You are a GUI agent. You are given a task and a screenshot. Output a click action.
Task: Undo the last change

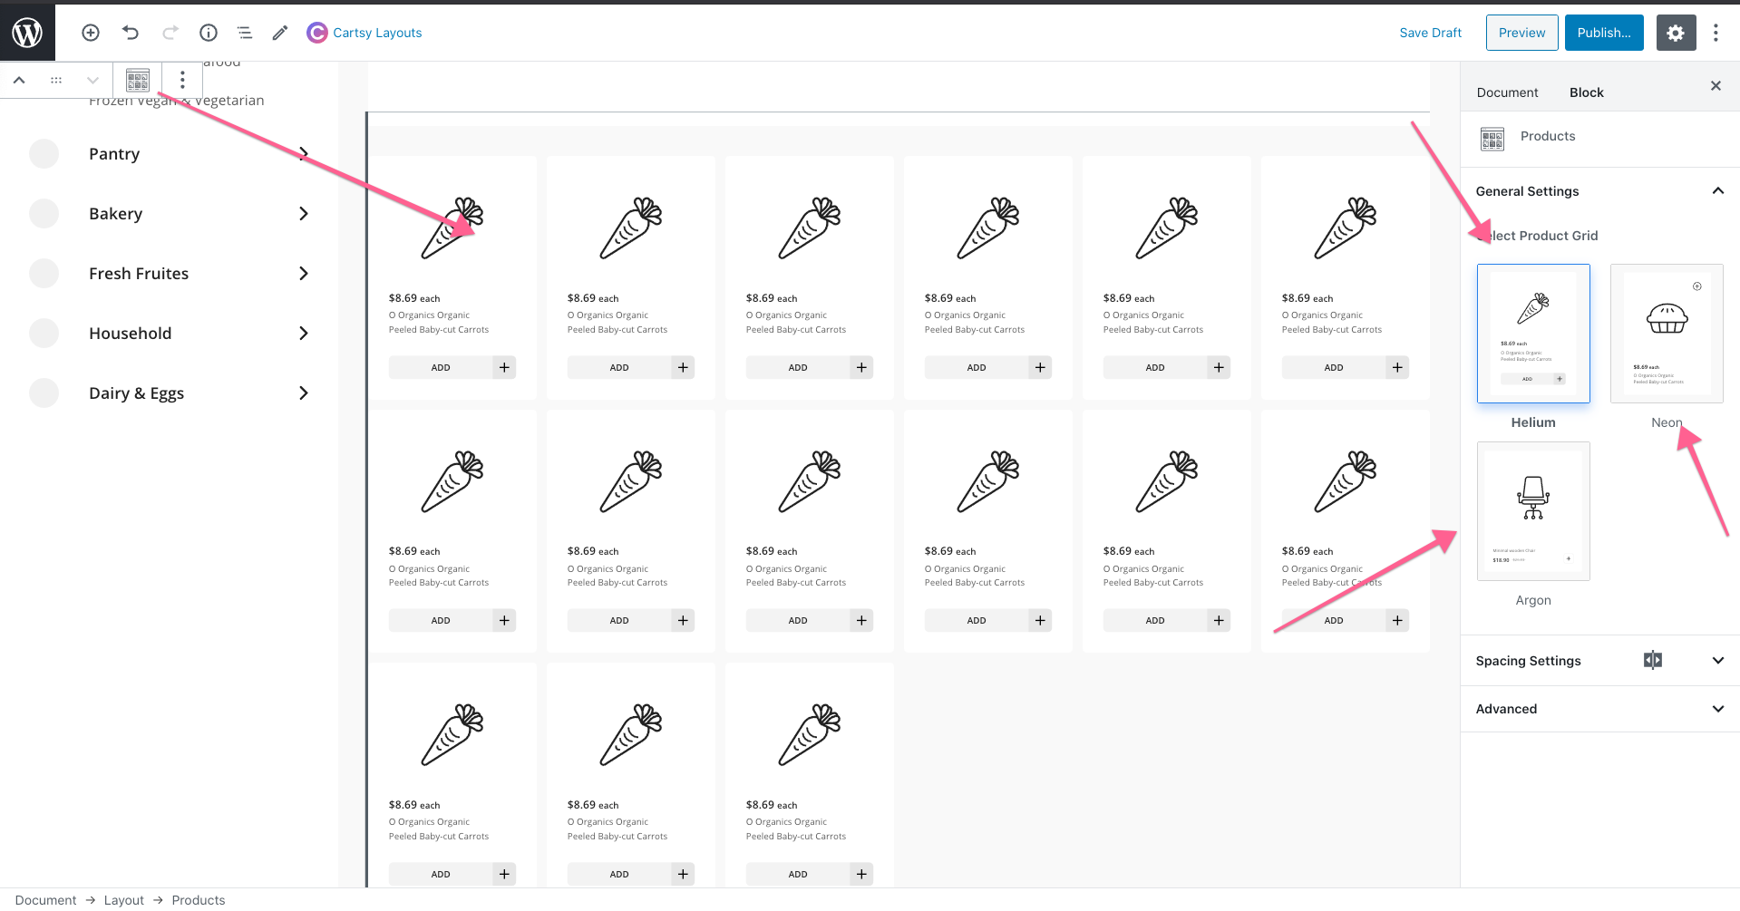(x=131, y=33)
